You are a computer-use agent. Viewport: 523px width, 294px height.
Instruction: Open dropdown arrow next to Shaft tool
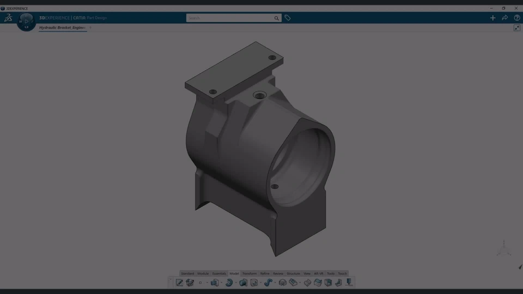tap(236, 283)
